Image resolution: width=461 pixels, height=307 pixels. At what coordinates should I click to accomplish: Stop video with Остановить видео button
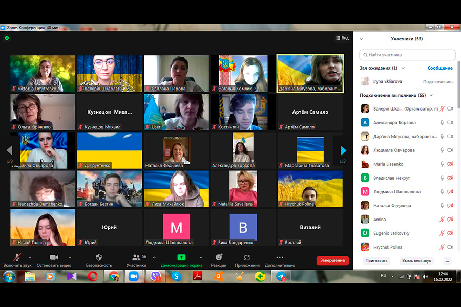(54, 257)
